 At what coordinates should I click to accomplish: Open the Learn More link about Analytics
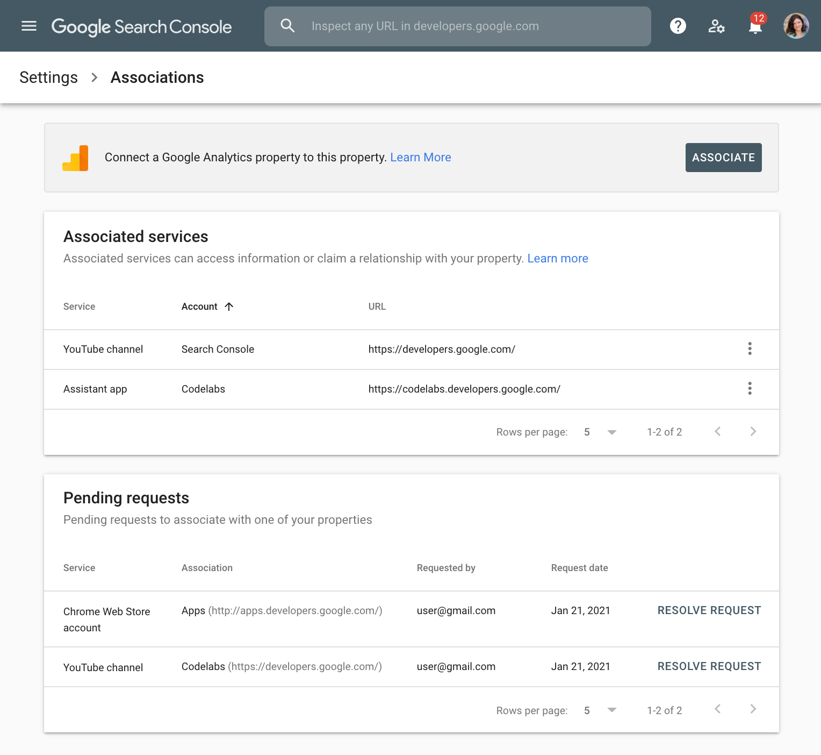click(421, 157)
